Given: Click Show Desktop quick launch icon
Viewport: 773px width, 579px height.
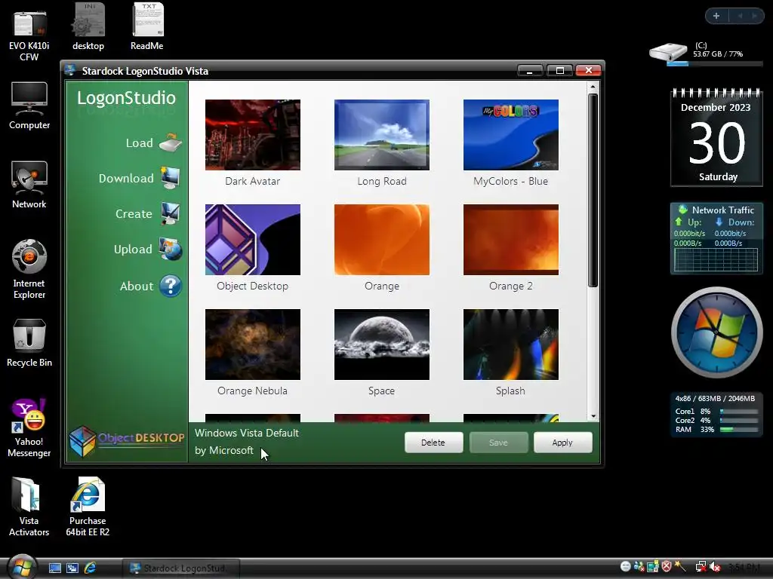Looking at the screenshot, I should (x=54, y=568).
